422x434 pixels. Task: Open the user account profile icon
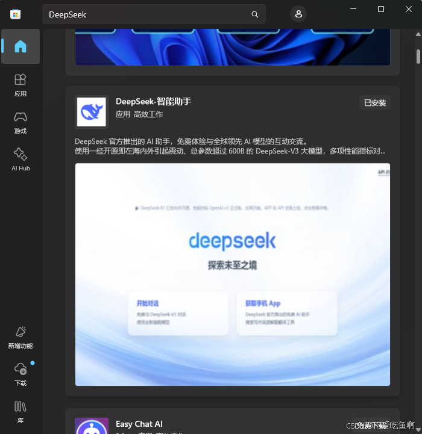point(298,14)
